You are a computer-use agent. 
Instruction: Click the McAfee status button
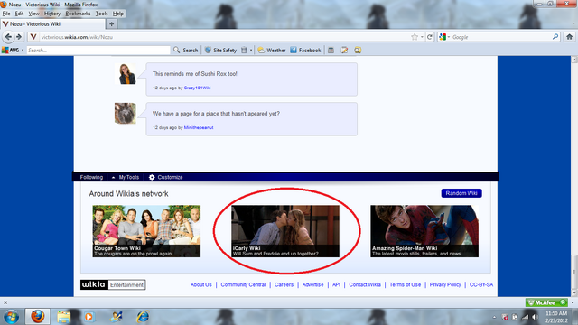546,302
